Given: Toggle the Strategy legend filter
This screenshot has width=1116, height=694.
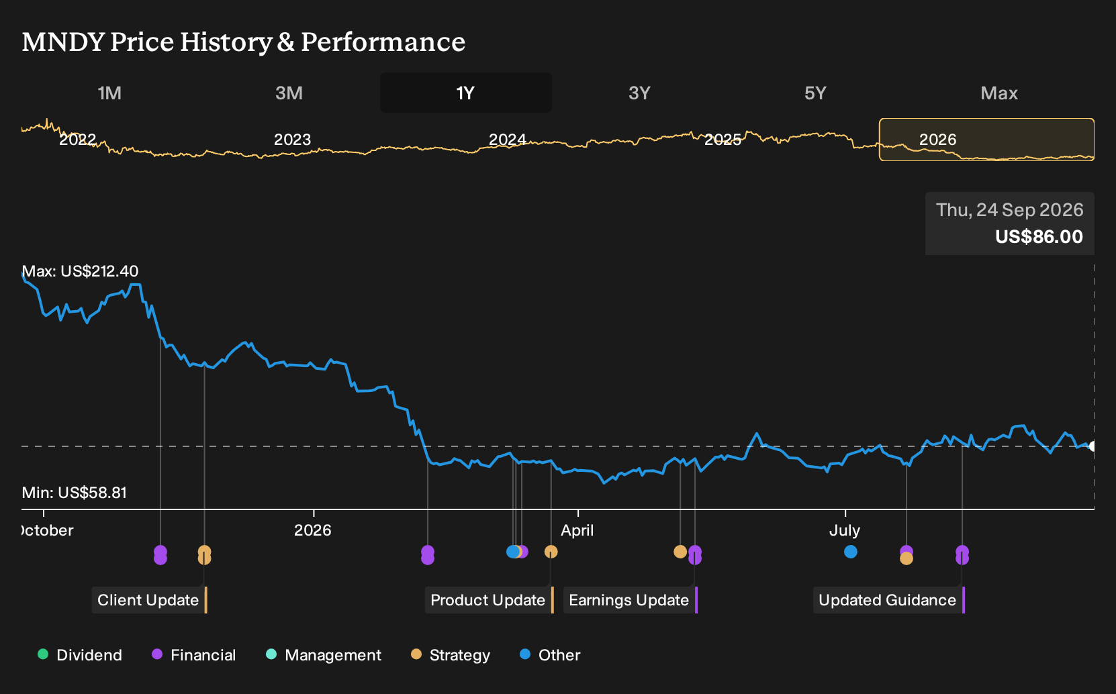Looking at the screenshot, I should (451, 655).
